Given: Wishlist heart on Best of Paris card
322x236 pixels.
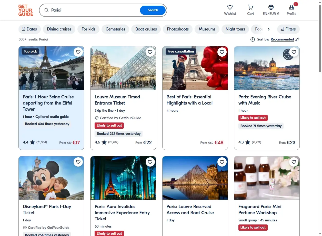Looking at the screenshot, I should click(222, 52).
